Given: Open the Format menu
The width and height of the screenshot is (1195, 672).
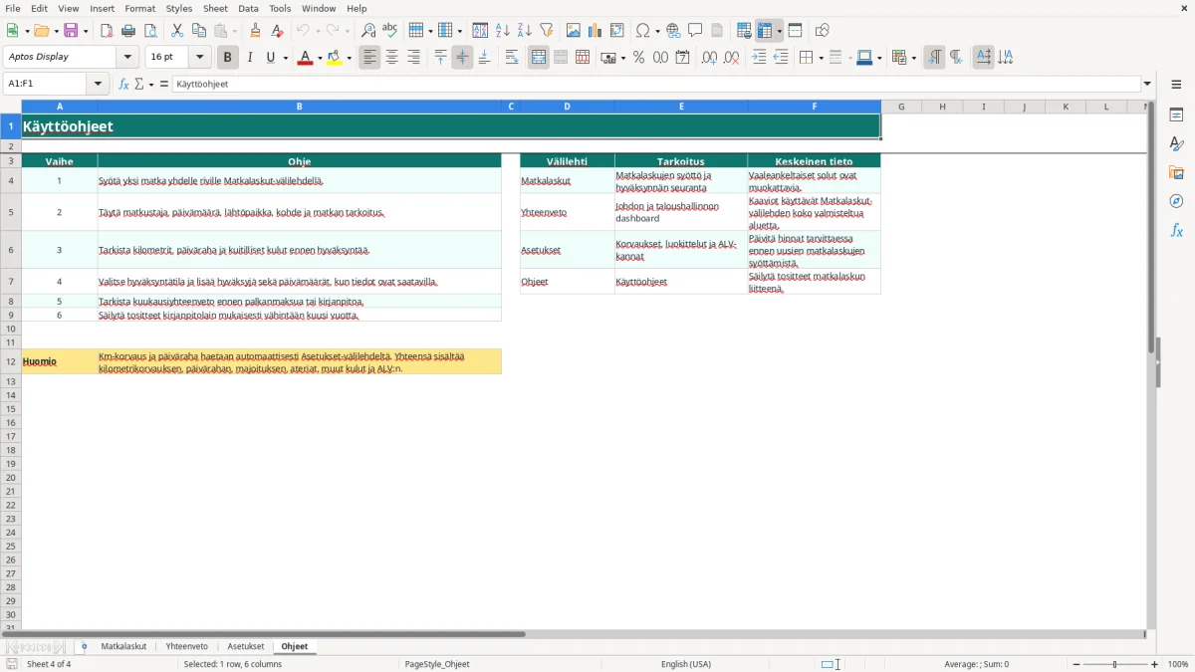Looking at the screenshot, I should (140, 8).
